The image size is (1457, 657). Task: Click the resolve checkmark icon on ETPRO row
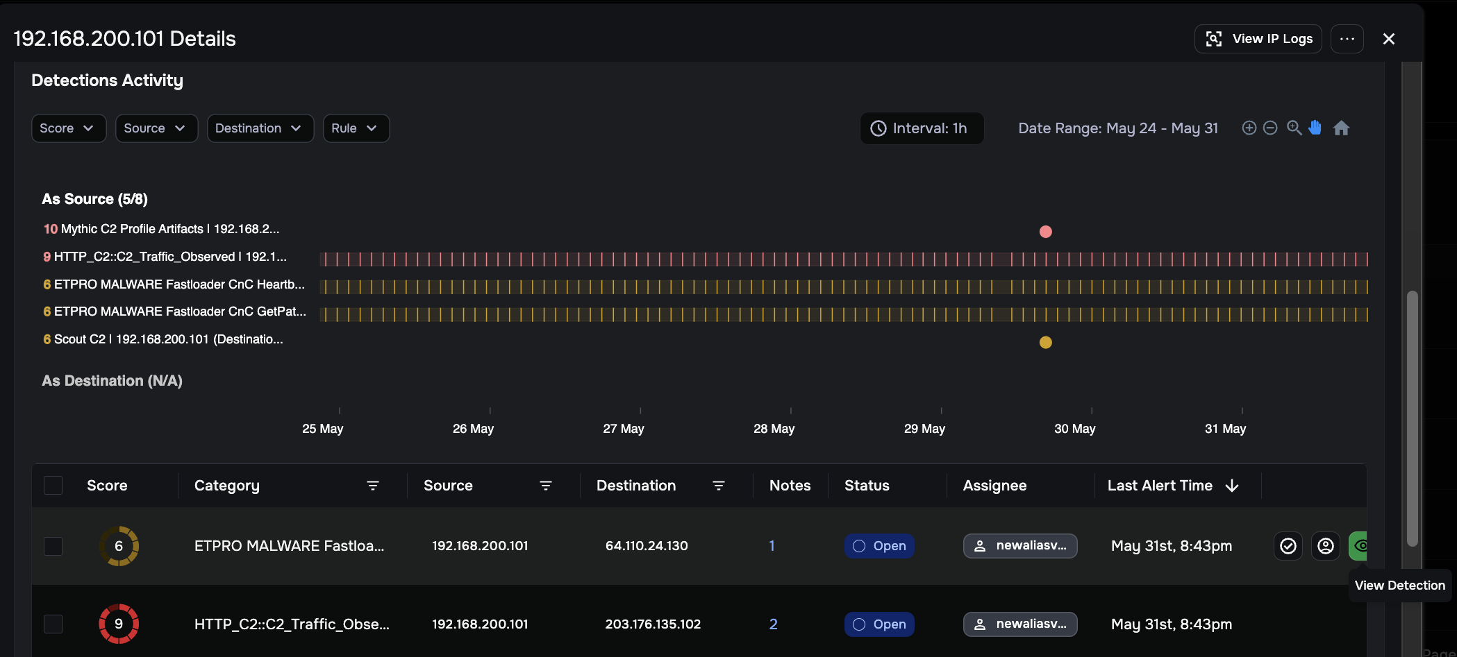point(1288,546)
